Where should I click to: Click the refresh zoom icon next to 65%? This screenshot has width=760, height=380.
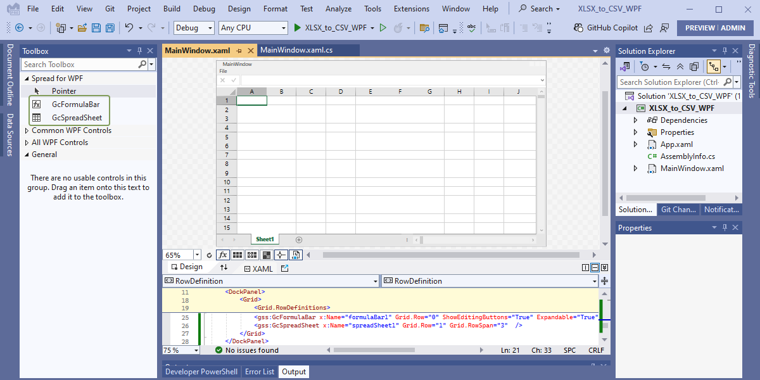[209, 255]
